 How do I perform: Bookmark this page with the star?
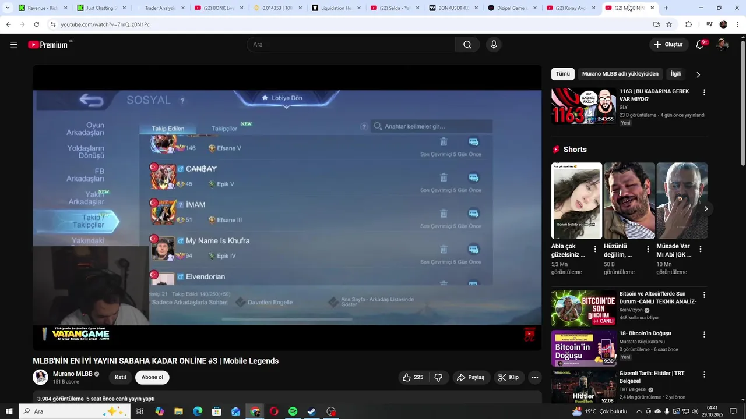point(669,24)
